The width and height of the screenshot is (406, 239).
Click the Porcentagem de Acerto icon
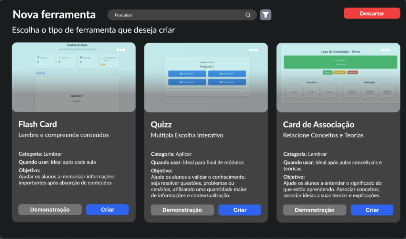[102, 58]
